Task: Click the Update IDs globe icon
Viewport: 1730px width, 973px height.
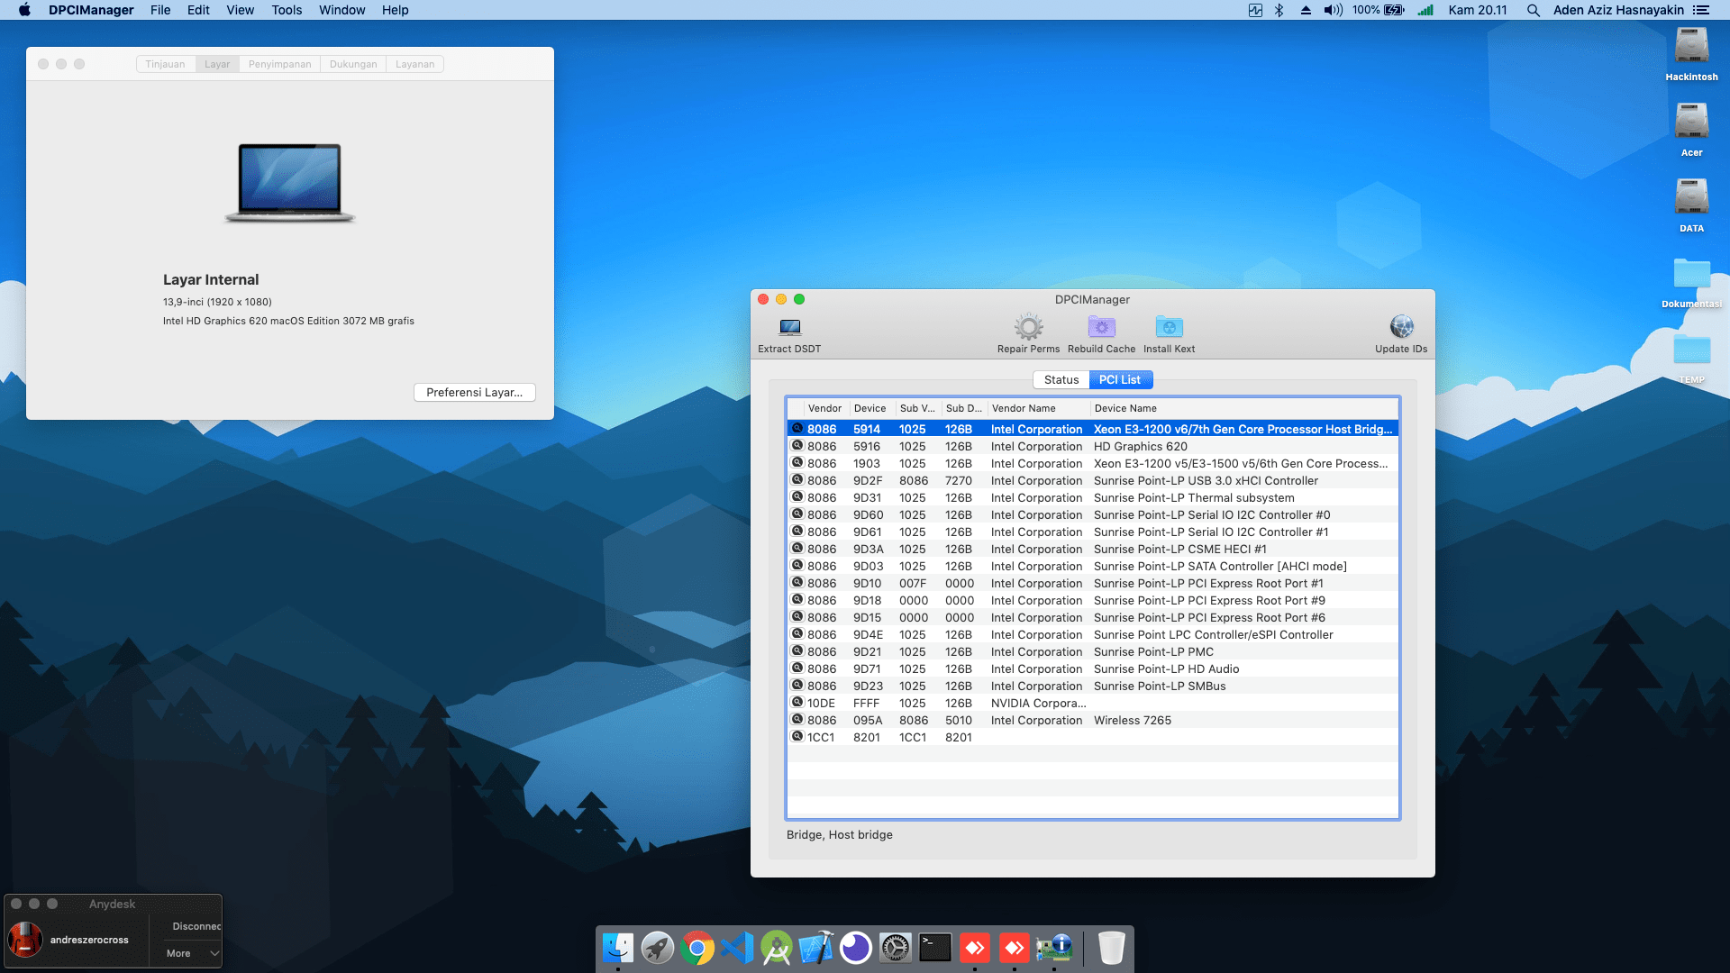Action: pyautogui.click(x=1401, y=326)
